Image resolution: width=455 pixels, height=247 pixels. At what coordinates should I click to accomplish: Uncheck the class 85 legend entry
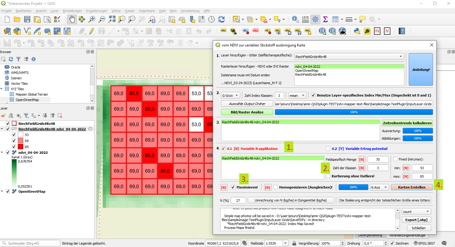pyautogui.click(x=14, y=147)
